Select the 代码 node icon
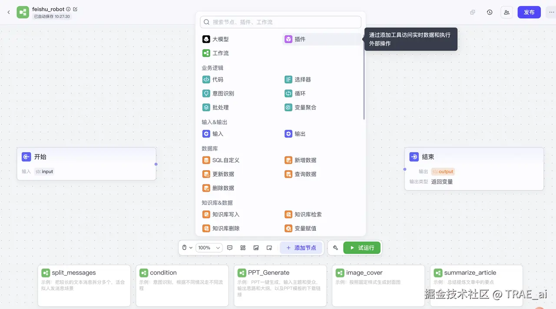This screenshot has height=309, width=556. 206,80
